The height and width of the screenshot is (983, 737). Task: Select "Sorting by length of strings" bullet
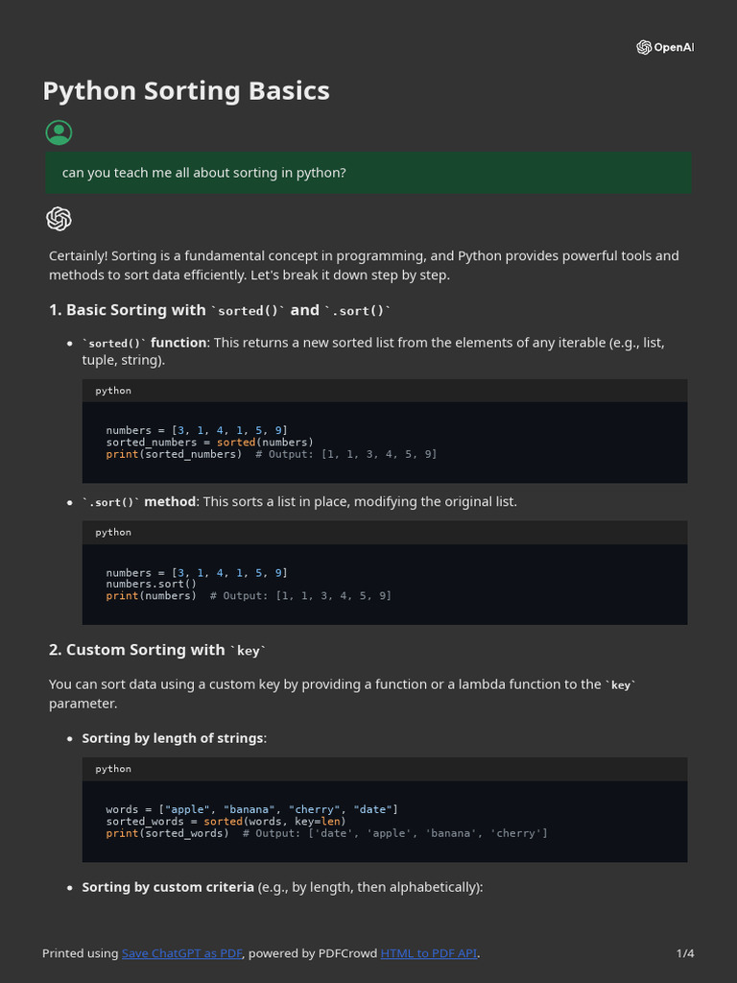coord(173,738)
